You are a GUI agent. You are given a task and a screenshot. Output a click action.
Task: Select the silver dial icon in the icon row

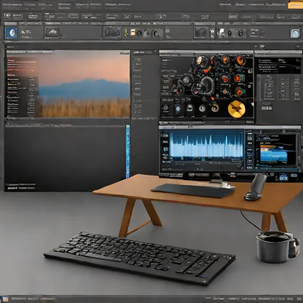pos(202,108)
